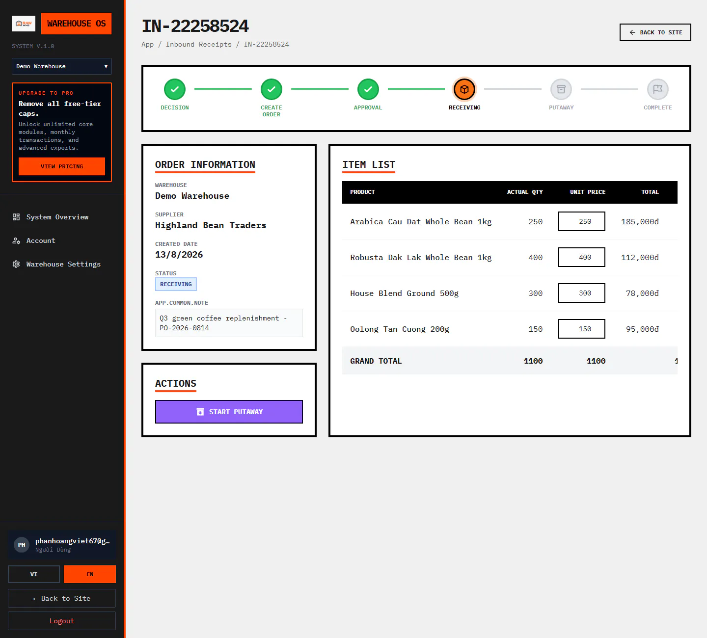Click the 185,000đ total value
707x638 pixels.
(x=640, y=221)
